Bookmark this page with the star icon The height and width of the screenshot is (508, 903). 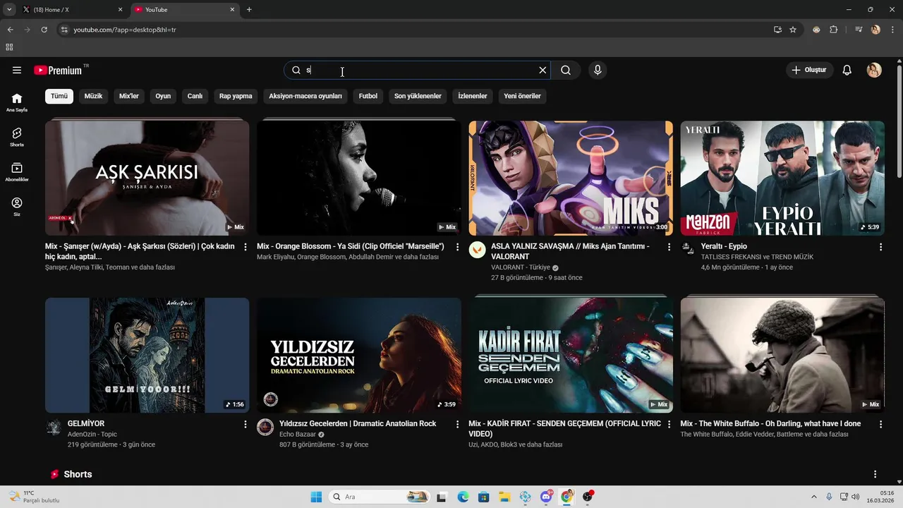point(793,30)
